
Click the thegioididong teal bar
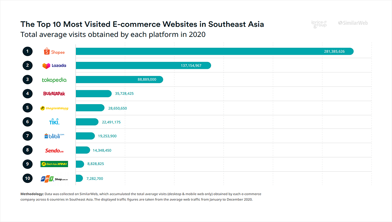point(90,108)
